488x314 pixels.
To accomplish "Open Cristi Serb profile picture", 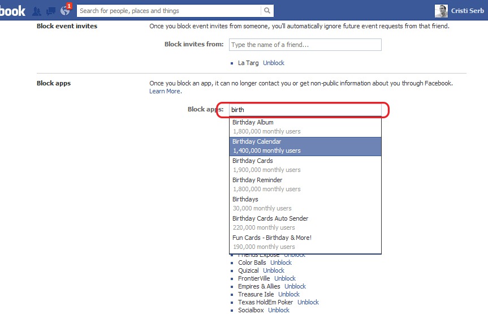I will (441, 11).
